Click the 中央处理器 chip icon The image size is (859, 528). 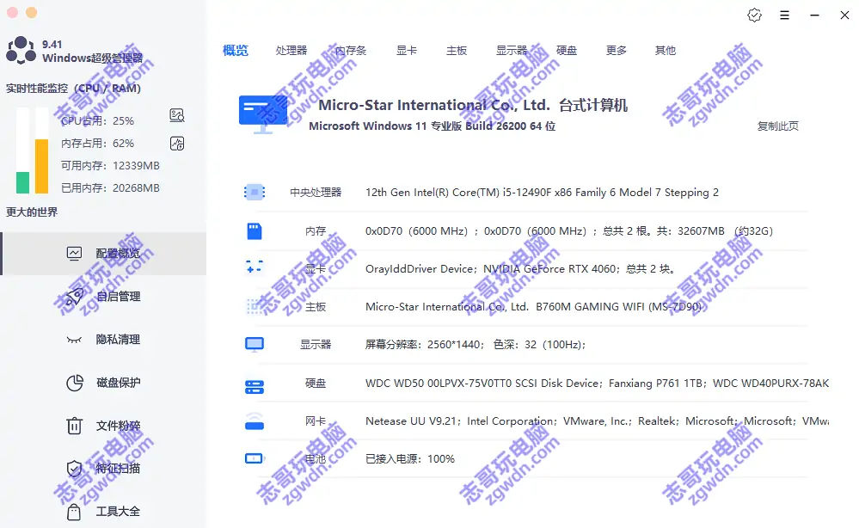tap(254, 192)
